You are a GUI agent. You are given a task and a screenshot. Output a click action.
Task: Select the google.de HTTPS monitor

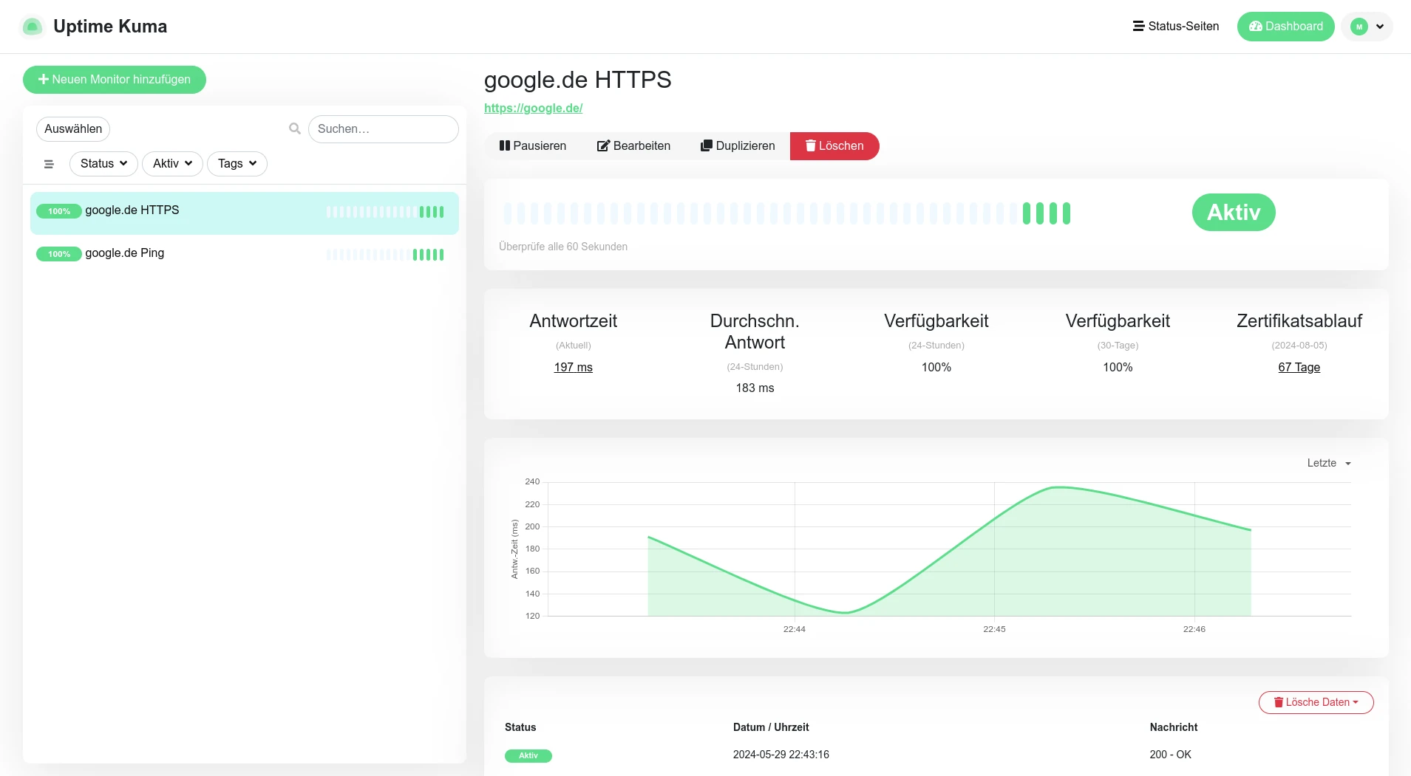click(x=244, y=213)
